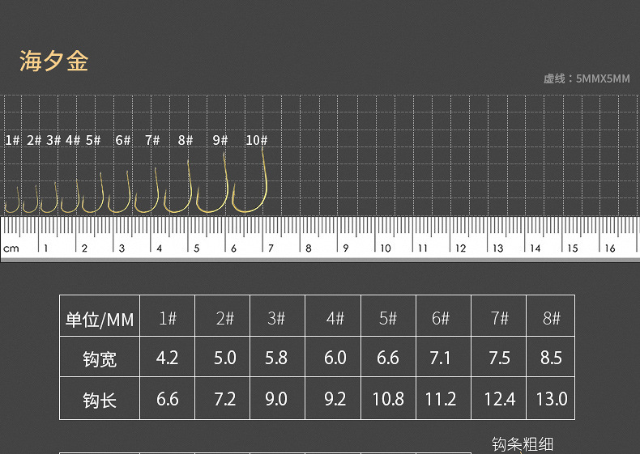The width and height of the screenshot is (640, 454).
Task: Click the smallest gold hook under 1#
Action: [x=12, y=200]
